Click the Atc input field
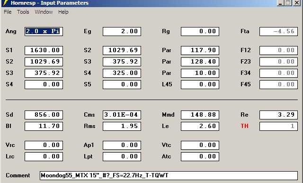Screen dimensions: 303x183 click(200, 157)
